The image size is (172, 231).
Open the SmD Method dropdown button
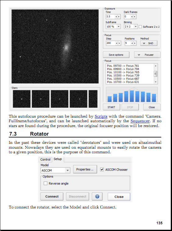coord(149,43)
